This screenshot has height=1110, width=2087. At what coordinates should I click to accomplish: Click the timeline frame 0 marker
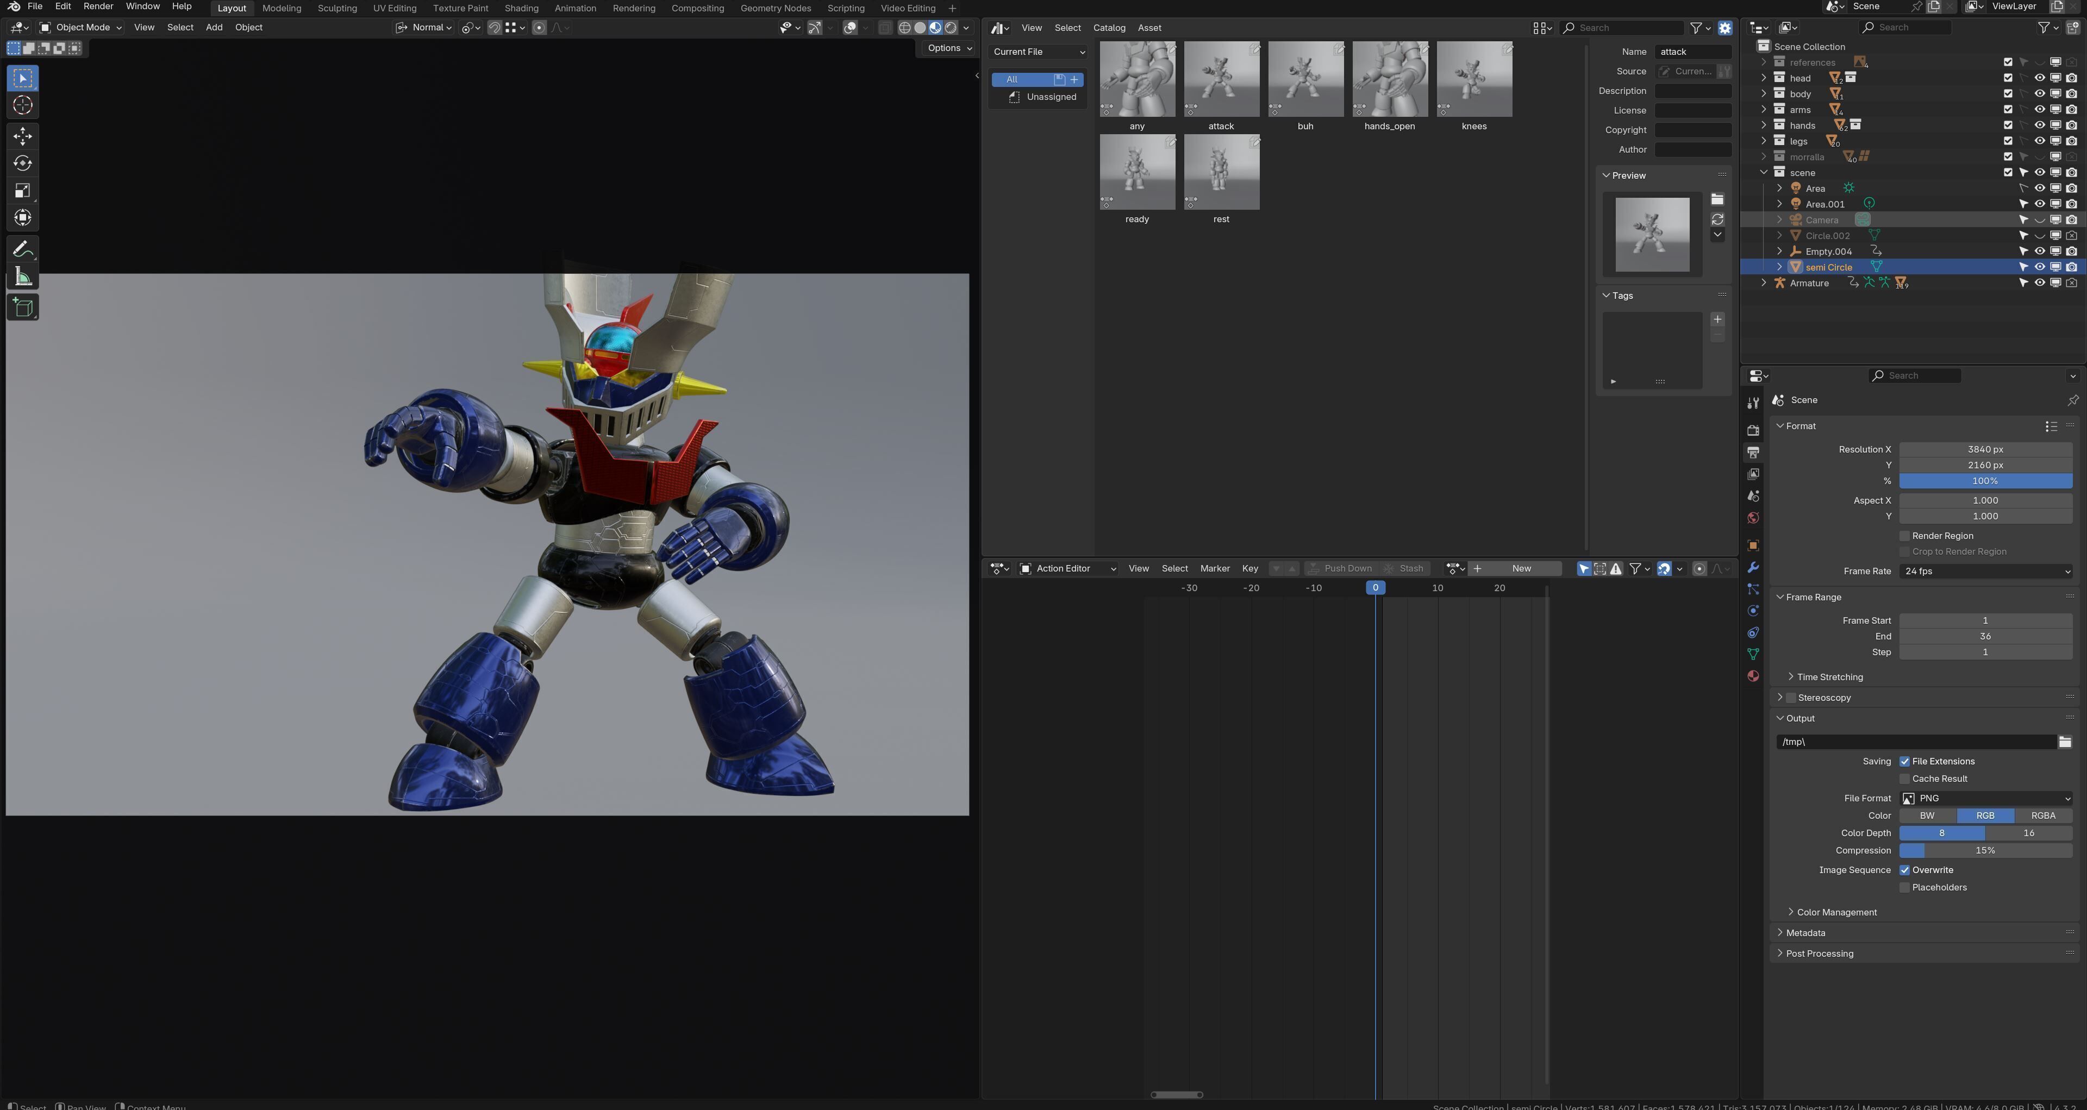[x=1375, y=588]
